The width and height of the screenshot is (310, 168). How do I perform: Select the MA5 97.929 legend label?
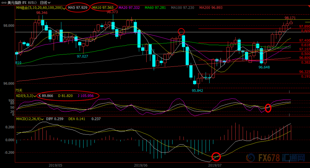pyautogui.click(x=78, y=8)
